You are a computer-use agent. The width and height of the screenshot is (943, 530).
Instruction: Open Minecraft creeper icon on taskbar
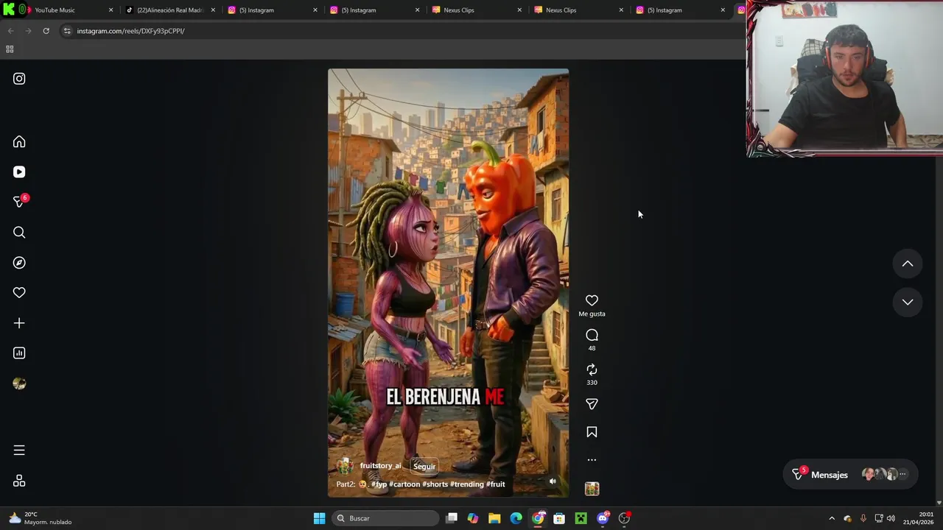click(x=581, y=518)
